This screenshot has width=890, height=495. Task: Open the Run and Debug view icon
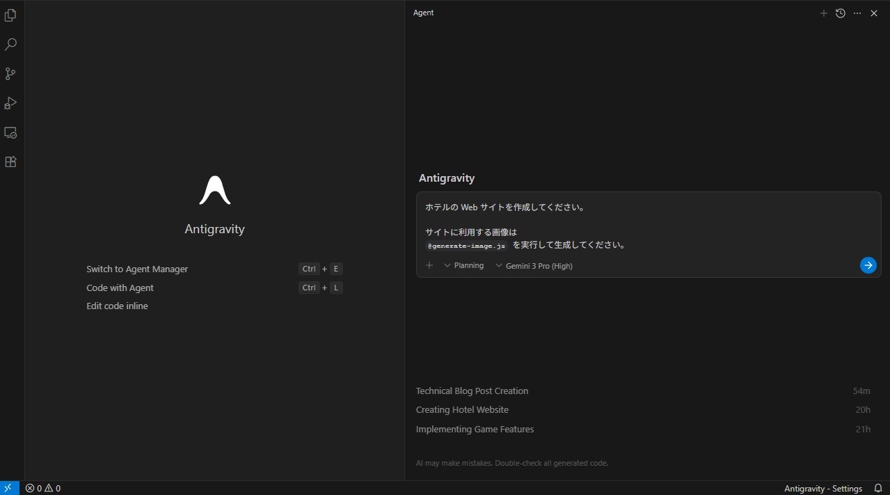pyautogui.click(x=10, y=103)
